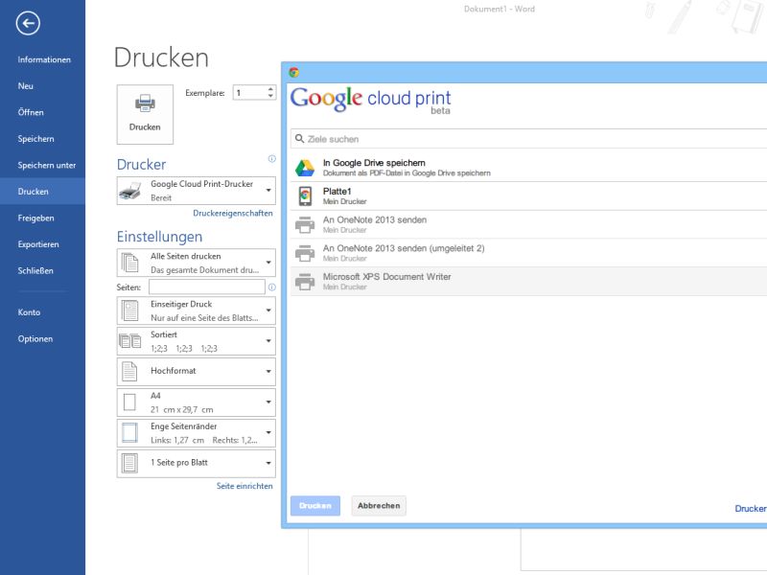Click the Sortiert collated pages icon
This screenshot has height=575, width=767.
tap(130, 341)
